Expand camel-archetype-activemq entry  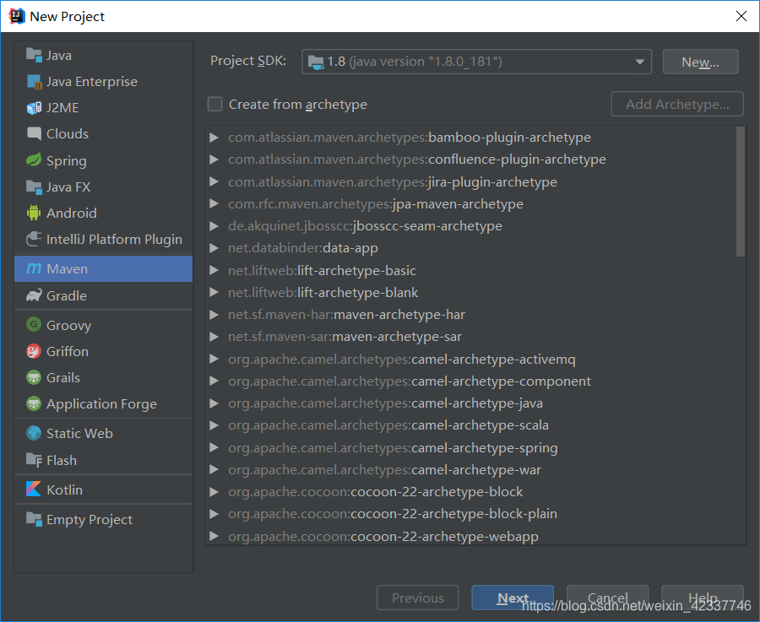pos(214,359)
